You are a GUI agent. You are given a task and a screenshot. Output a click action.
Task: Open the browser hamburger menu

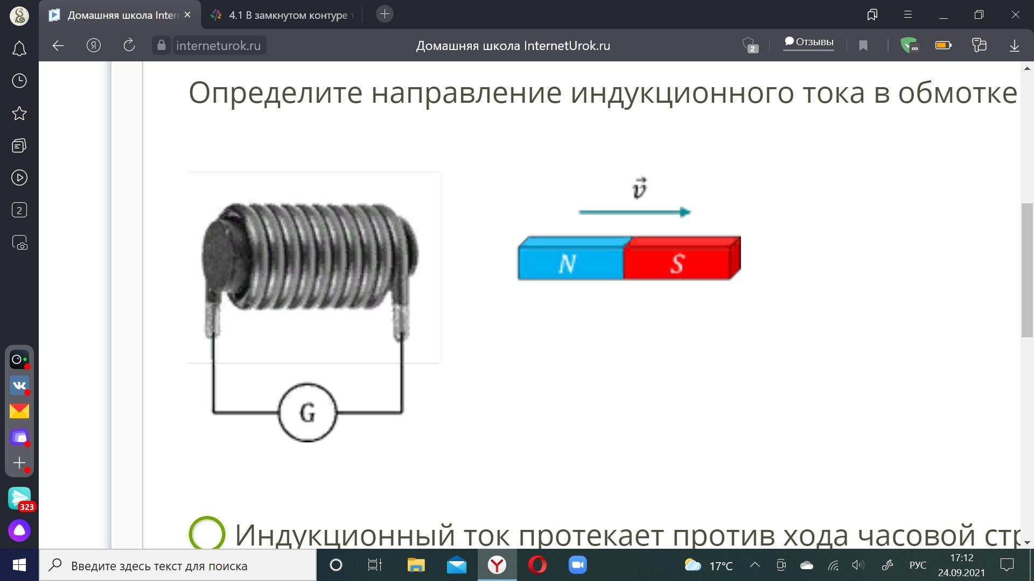908,15
